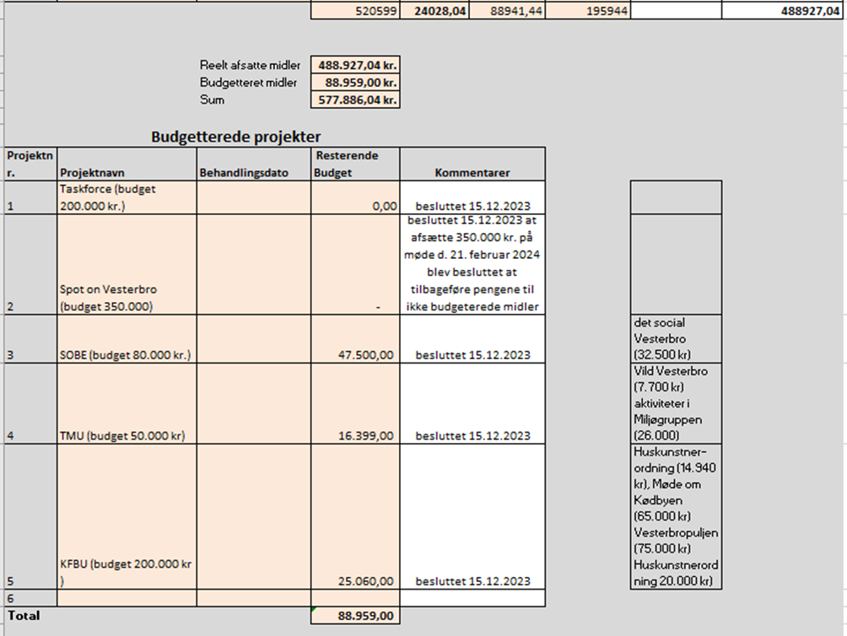Select 'KFBU (budget 200.000 kr )' cell

click(x=127, y=517)
